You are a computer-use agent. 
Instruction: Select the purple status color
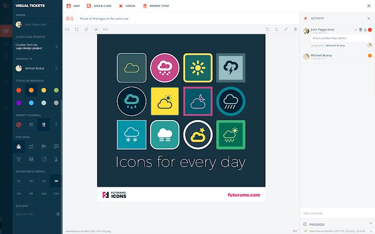tap(19, 103)
